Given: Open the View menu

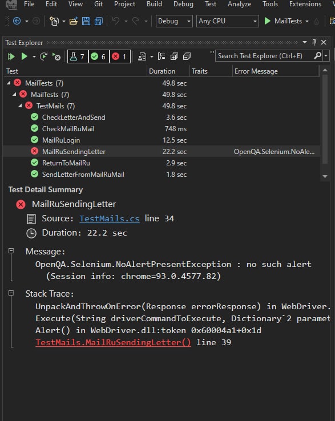Looking at the screenshot, I should pyautogui.click(x=75, y=4).
